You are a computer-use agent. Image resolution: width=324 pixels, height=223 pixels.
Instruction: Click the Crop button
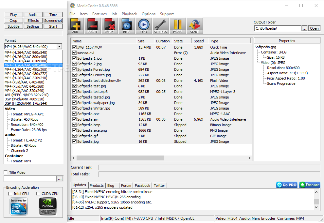(x=13, y=21)
